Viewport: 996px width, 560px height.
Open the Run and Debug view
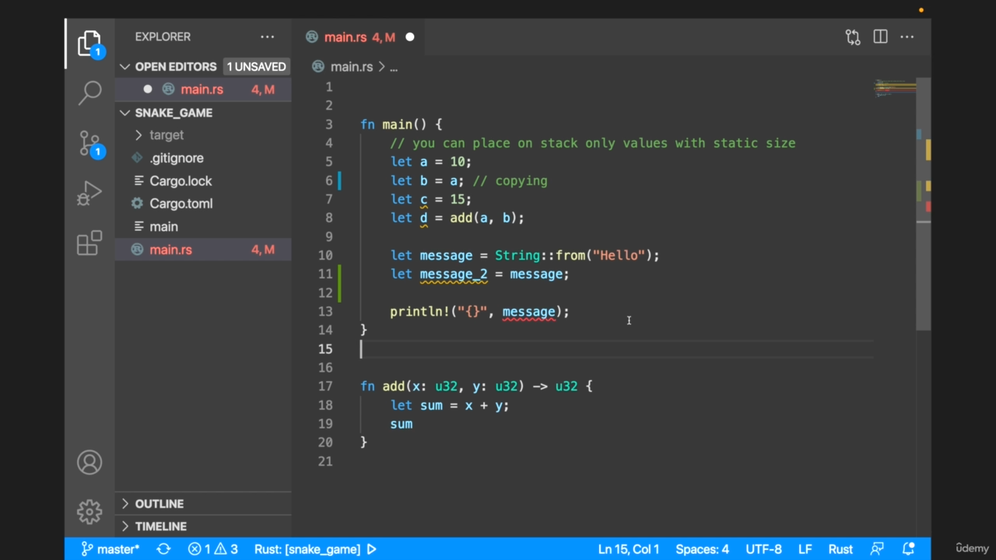pos(89,193)
